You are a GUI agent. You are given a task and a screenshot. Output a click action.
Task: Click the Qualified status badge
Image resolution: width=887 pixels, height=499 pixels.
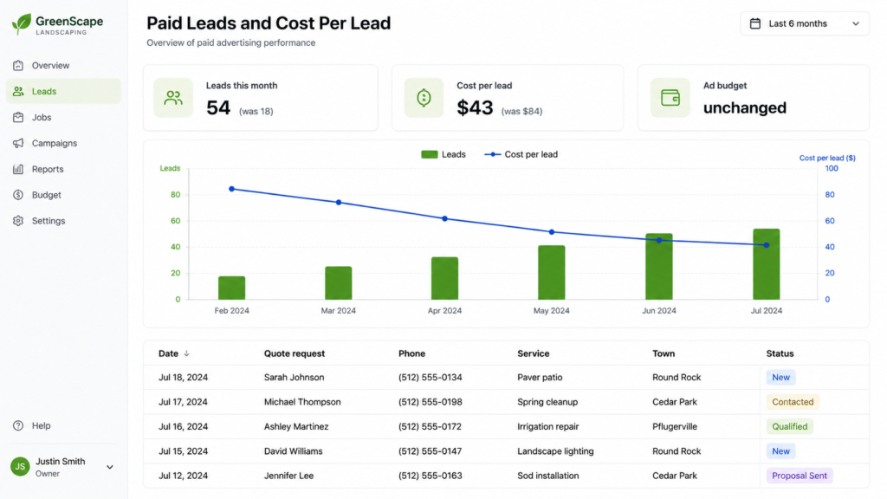790,426
